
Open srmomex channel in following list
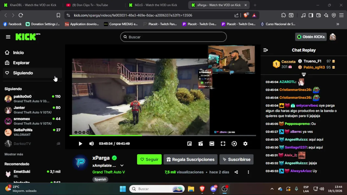33,121
